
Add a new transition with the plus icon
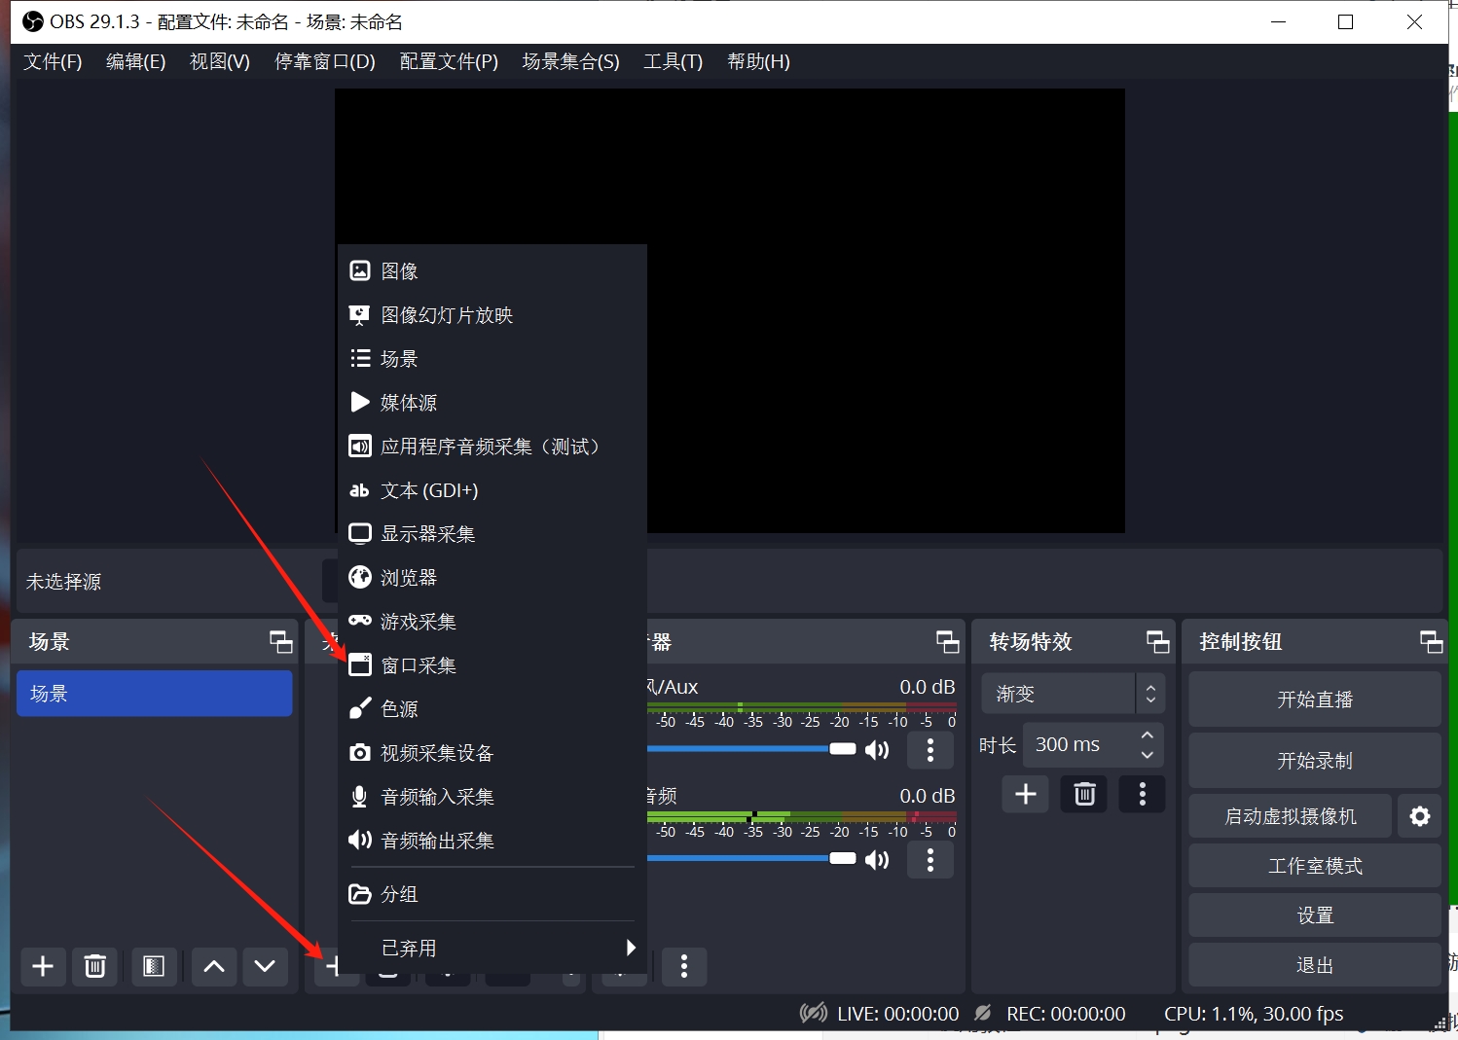point(1024,794)
